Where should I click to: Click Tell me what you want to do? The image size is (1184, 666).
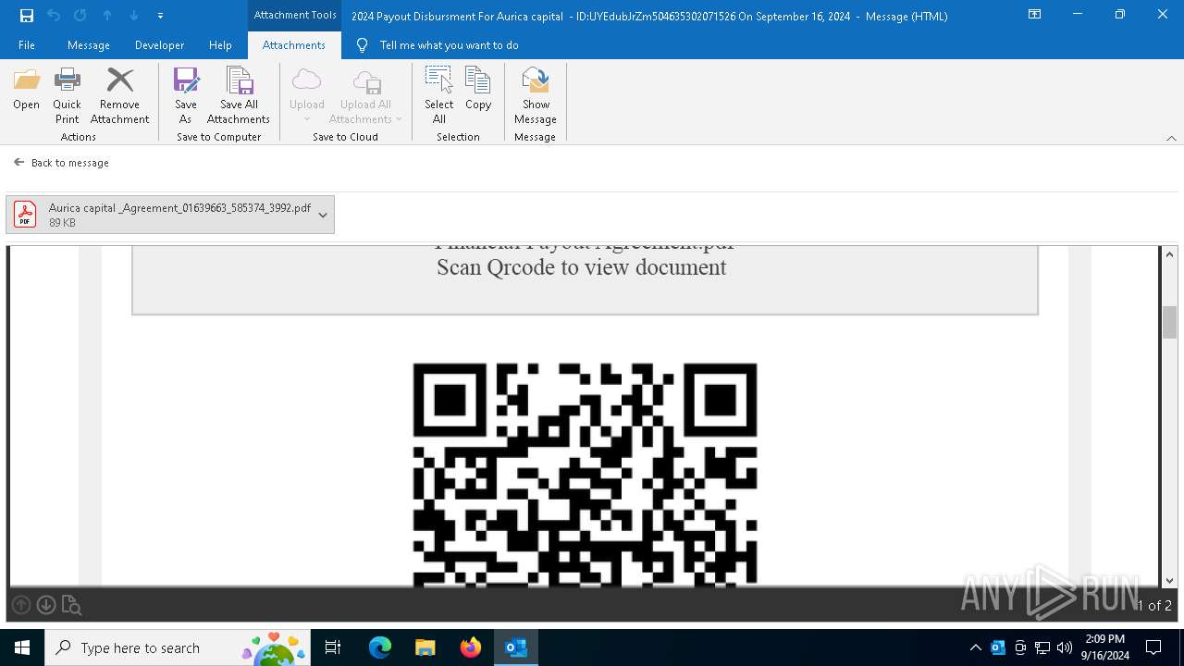449,45
